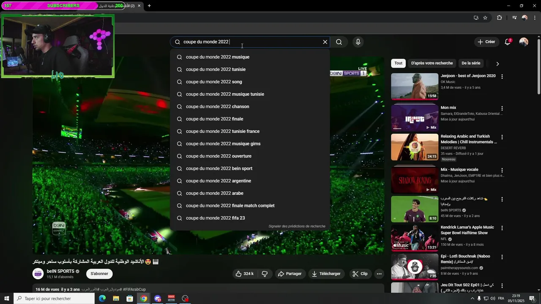Switch to Chrome in the taskbar
The width and height of the screenshot is (541, 304).
pos(144,299)
